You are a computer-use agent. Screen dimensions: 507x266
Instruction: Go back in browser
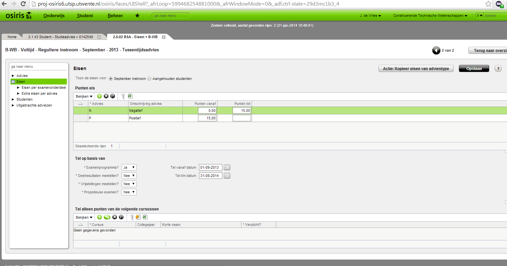pos(4,4)
